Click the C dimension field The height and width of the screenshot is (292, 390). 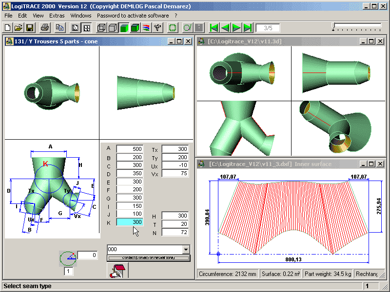tap(130, 165)
